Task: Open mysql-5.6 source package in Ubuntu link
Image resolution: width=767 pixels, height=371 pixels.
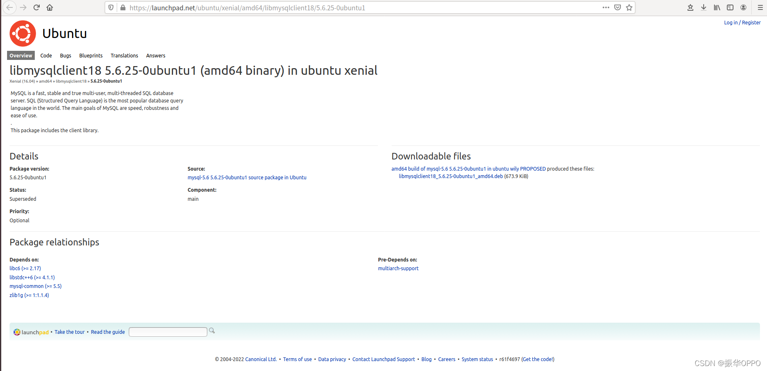Action: pos(247,178)
